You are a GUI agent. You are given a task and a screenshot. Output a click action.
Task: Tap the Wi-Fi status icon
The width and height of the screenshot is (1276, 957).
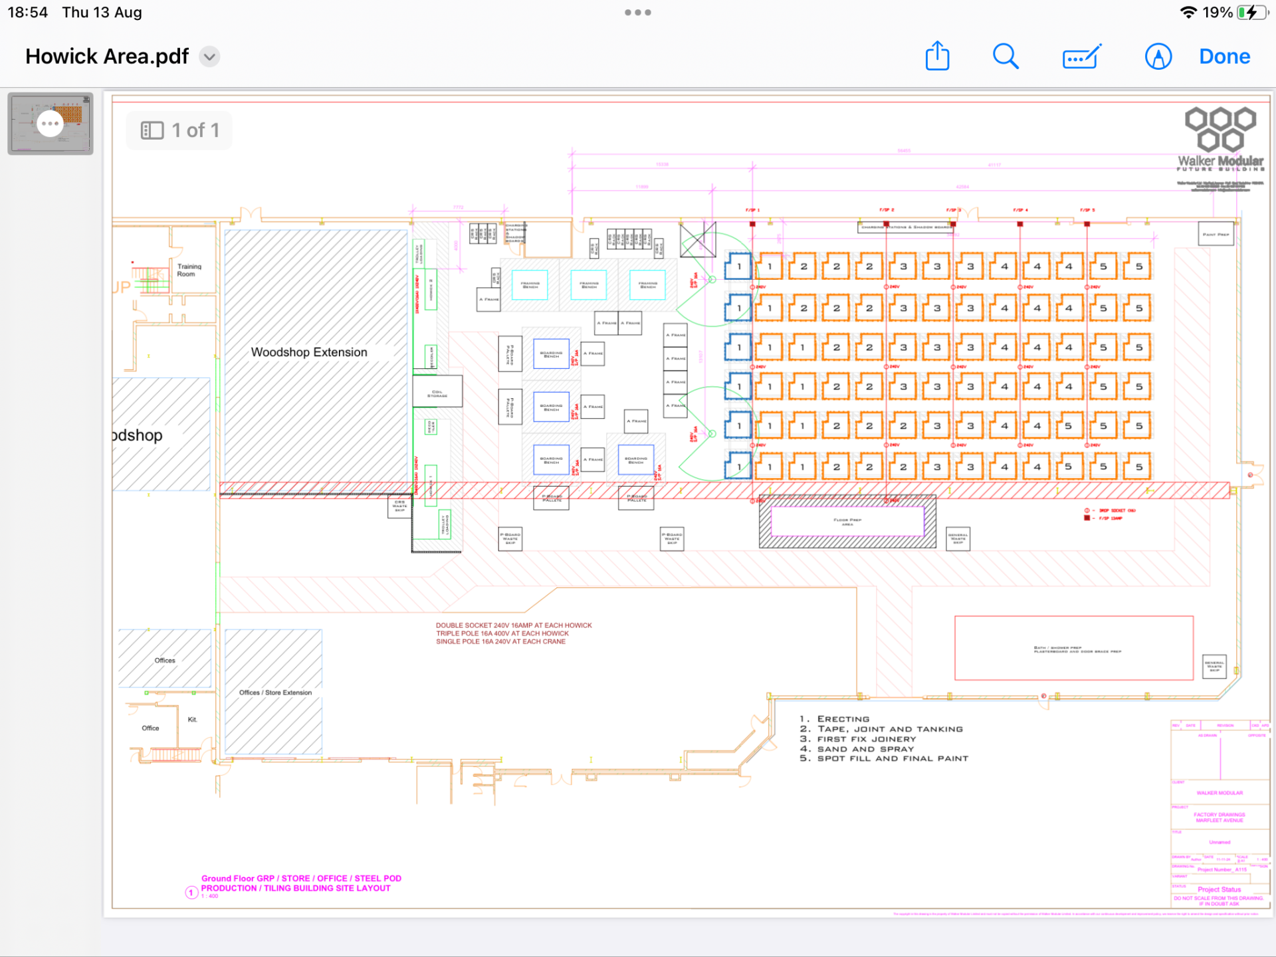(x=1188, y=12)
